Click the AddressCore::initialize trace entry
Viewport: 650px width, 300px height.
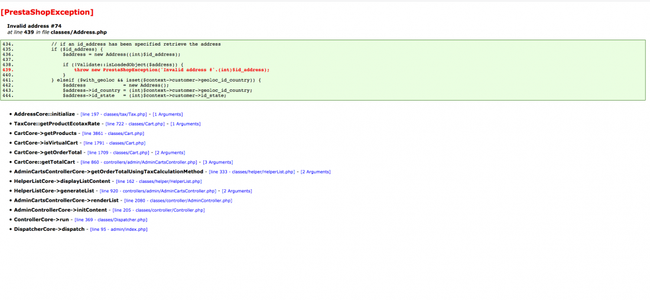[x=44, y=114]
